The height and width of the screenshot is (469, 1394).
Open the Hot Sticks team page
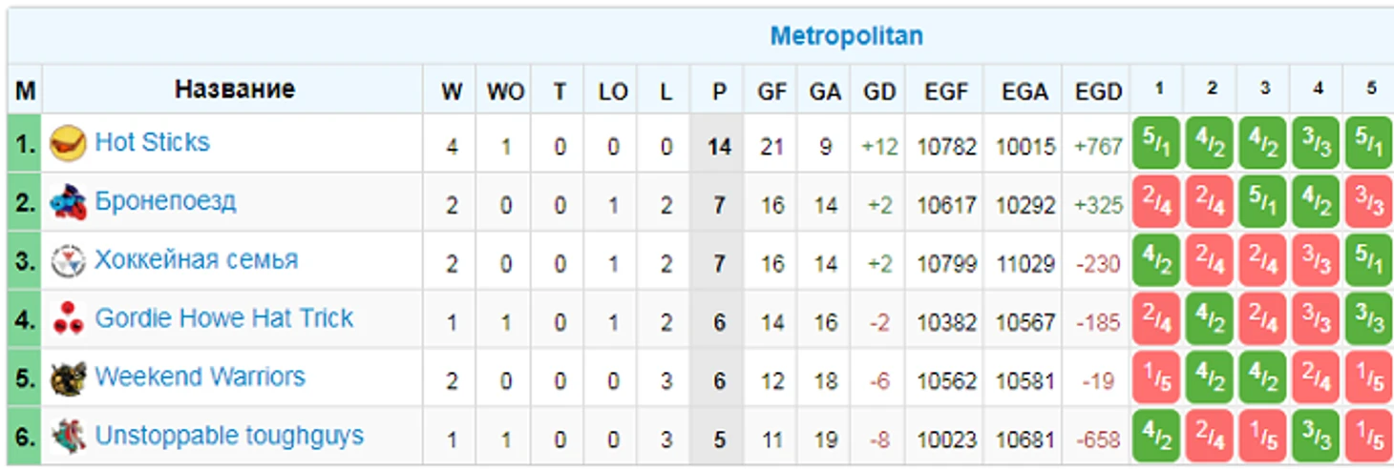(152, 143)
